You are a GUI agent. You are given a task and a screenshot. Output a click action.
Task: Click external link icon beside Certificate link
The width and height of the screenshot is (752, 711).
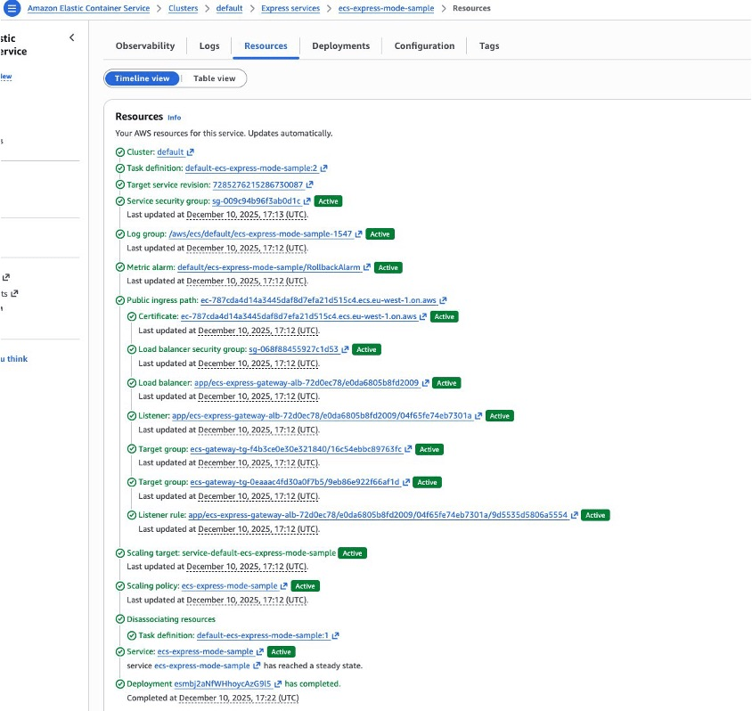[x=424, y=316]
